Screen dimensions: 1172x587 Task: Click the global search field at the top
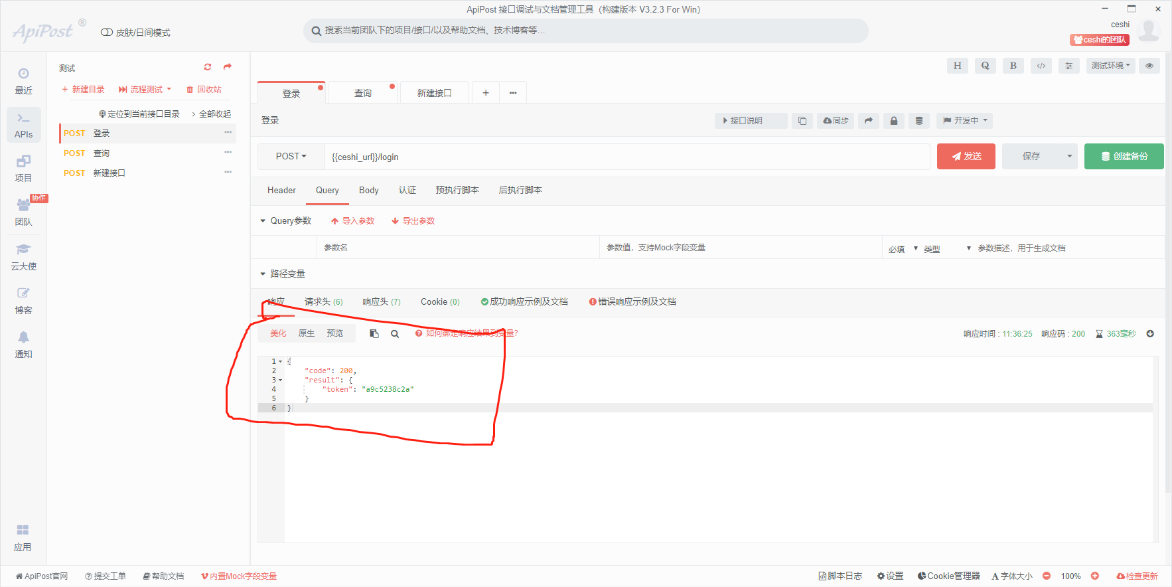(x=586, y=31)
